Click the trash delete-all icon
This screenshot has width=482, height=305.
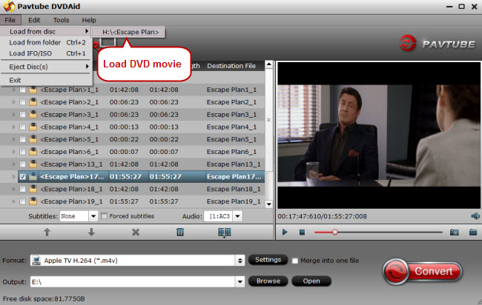[x=180, y=232]
